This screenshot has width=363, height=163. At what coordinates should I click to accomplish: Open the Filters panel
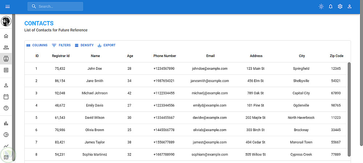pyautogui.click(x=61, y=45)
